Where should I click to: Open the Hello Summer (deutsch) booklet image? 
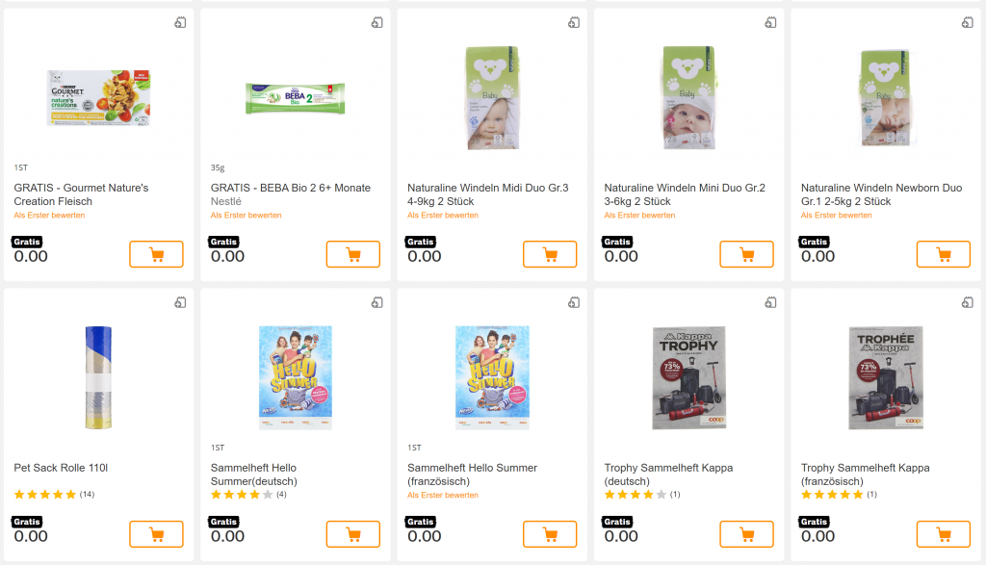pos(295,377)
